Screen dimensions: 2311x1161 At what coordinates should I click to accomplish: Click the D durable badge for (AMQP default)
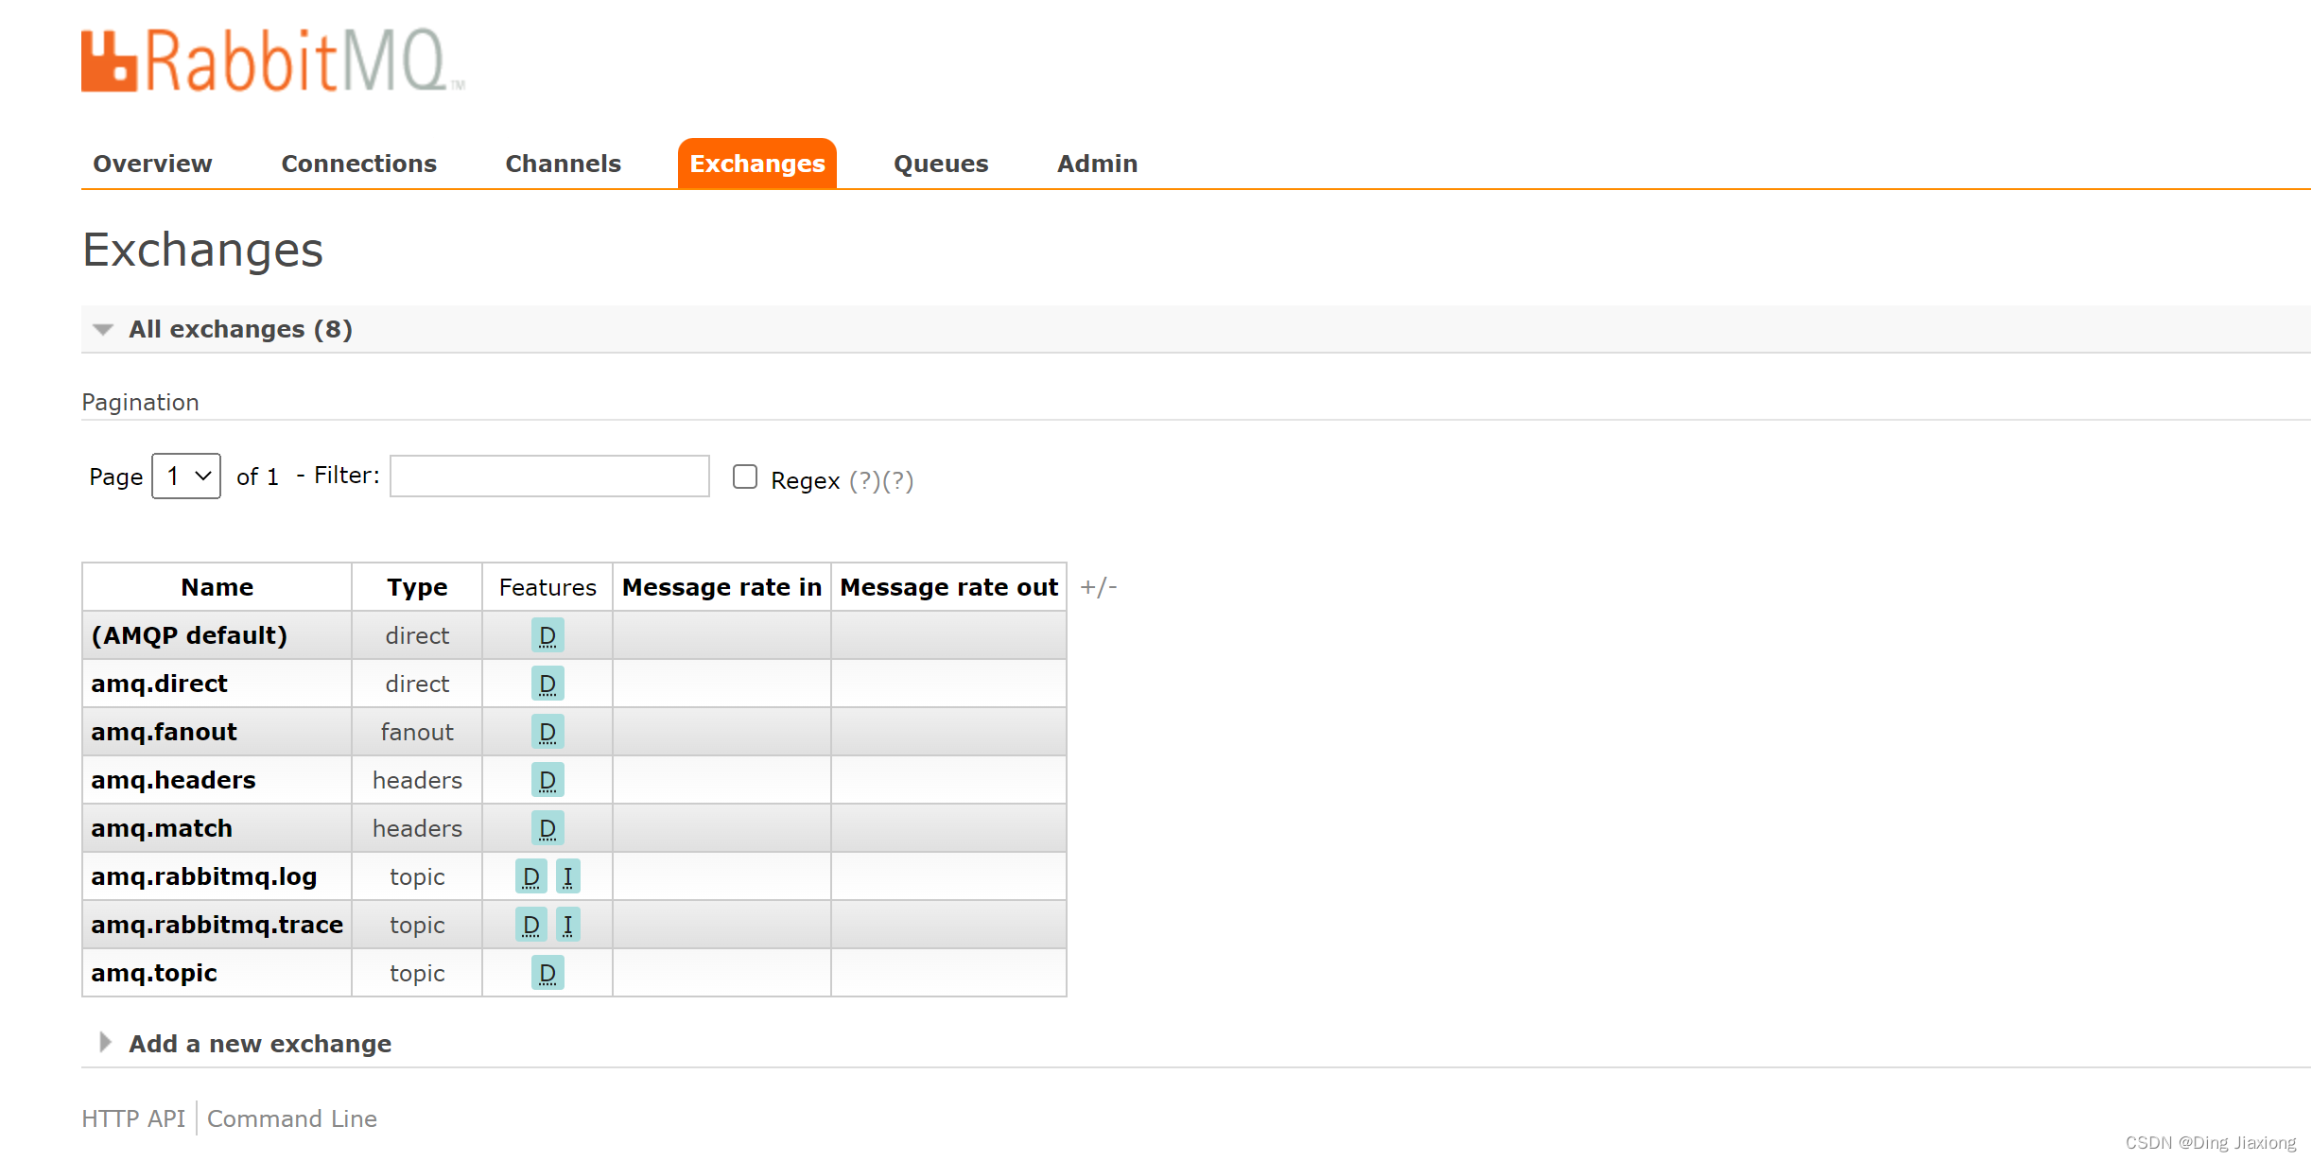pyautogui.click(x=547, y=635)
